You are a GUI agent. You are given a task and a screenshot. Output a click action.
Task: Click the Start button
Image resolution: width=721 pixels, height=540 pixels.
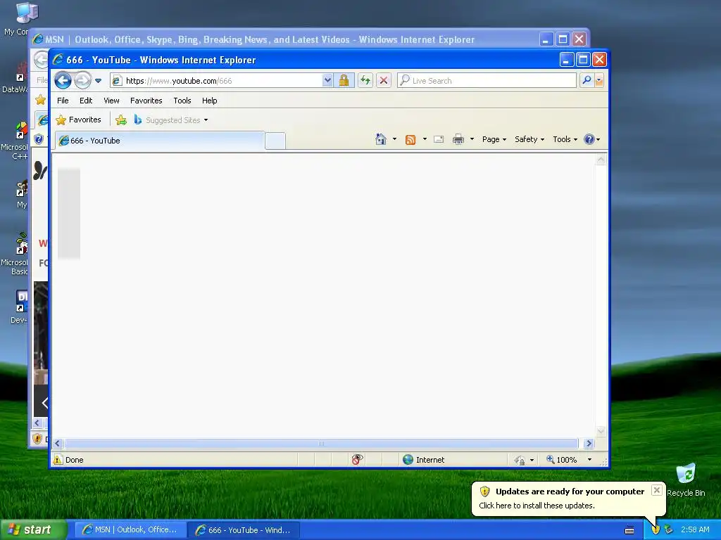click(x=33, y=530)
